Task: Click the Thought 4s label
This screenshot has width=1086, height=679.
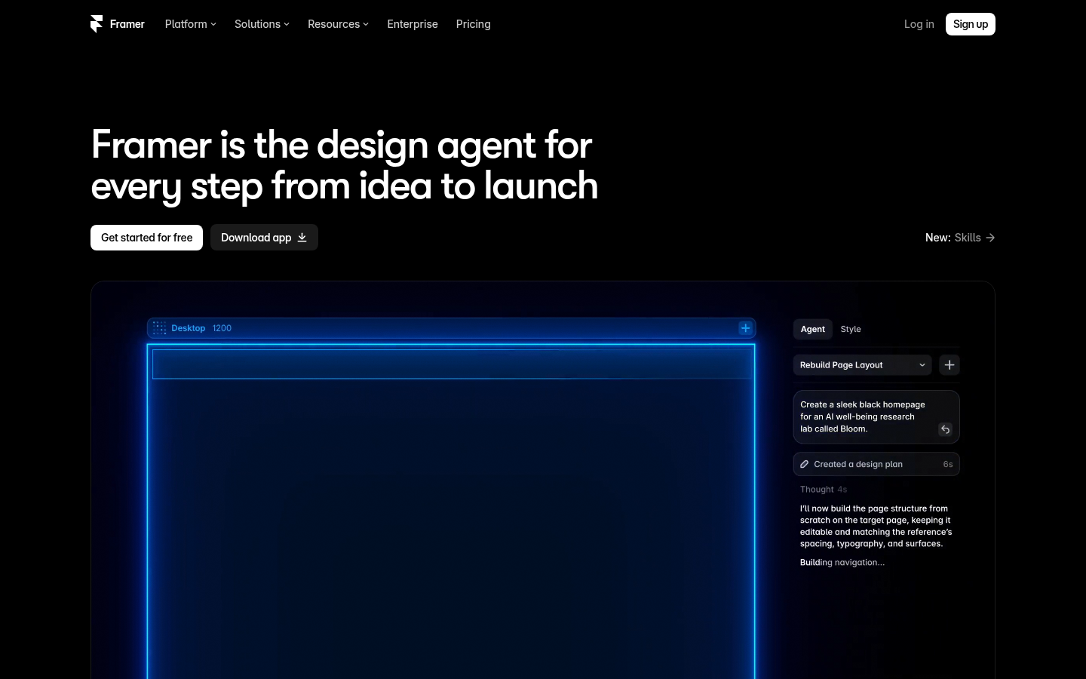Action: point(824,490)
